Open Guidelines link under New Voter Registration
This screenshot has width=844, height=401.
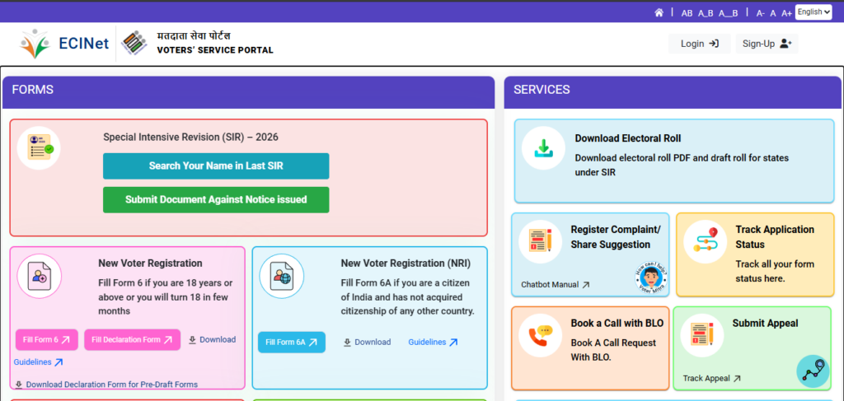[38, 362]
